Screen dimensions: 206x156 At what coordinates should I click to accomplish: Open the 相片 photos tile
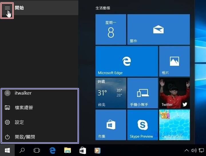click(175, 61)
